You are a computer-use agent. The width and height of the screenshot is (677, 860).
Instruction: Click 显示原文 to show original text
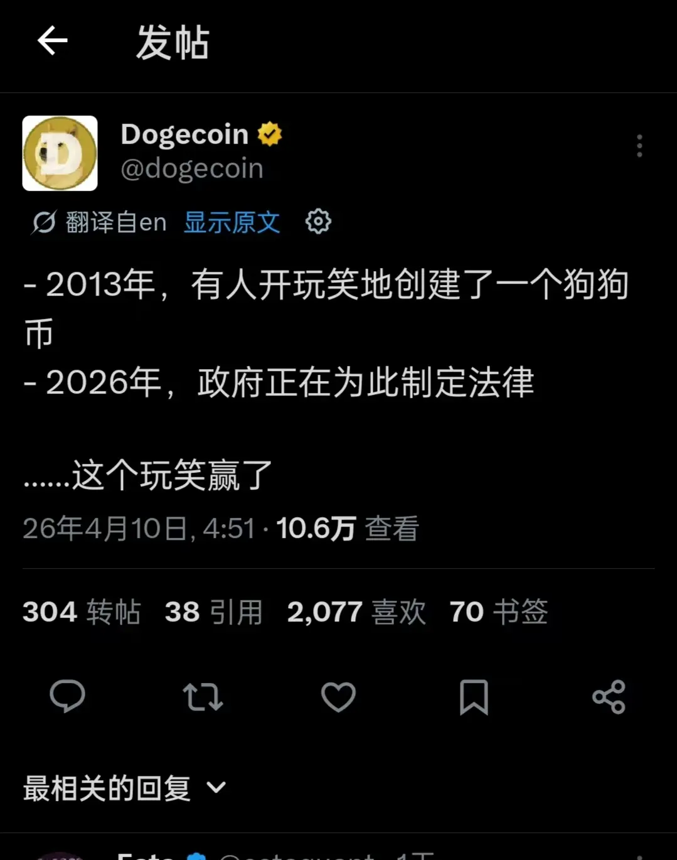tap(232, 222)
